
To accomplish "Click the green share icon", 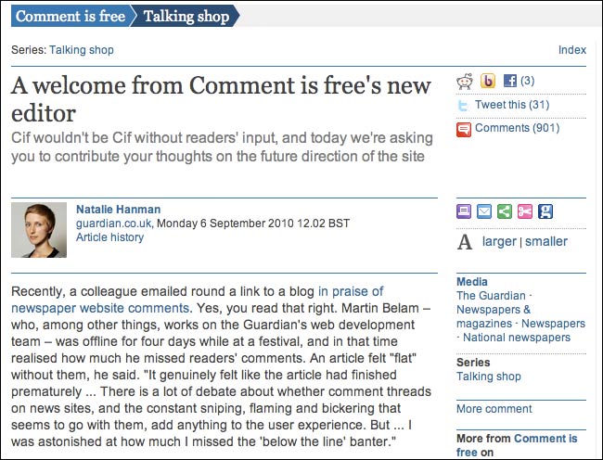I will pos(505,211).
